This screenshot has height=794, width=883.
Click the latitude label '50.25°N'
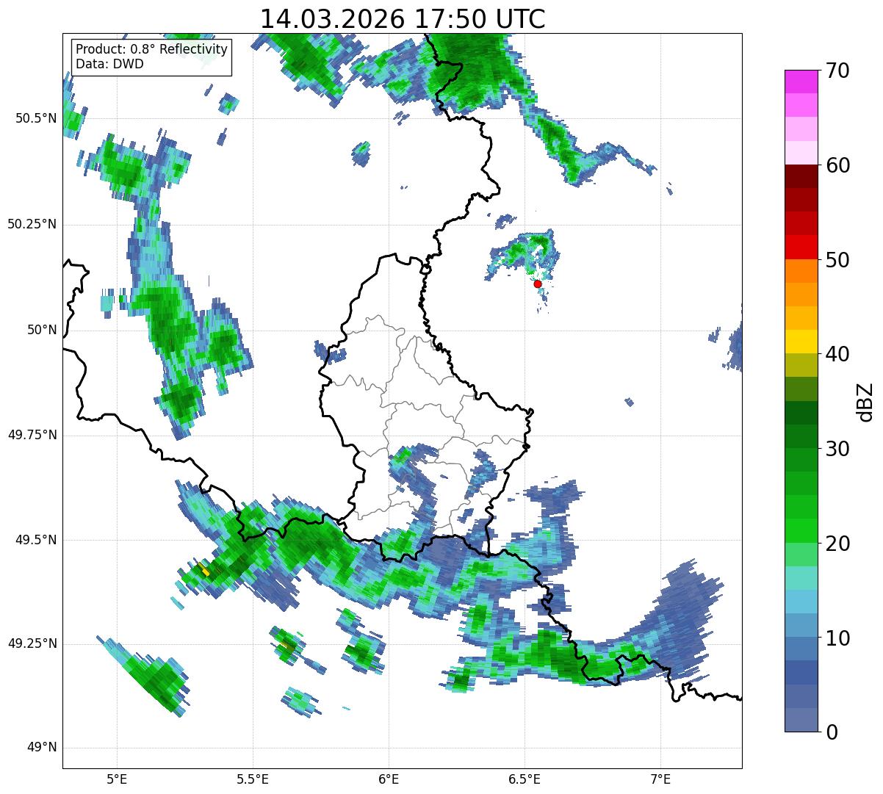point(32,224)
